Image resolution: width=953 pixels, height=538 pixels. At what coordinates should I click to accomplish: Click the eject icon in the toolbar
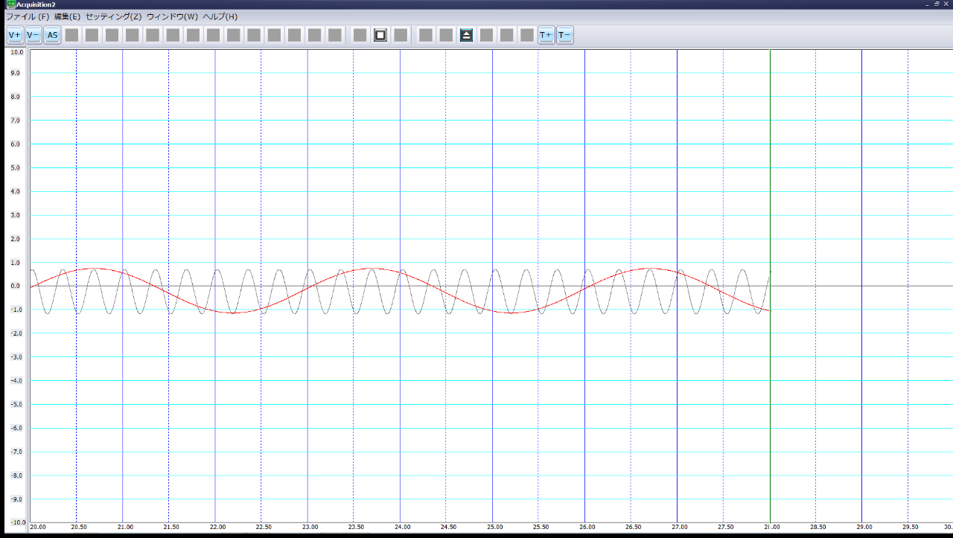click(x=466, y=35)
